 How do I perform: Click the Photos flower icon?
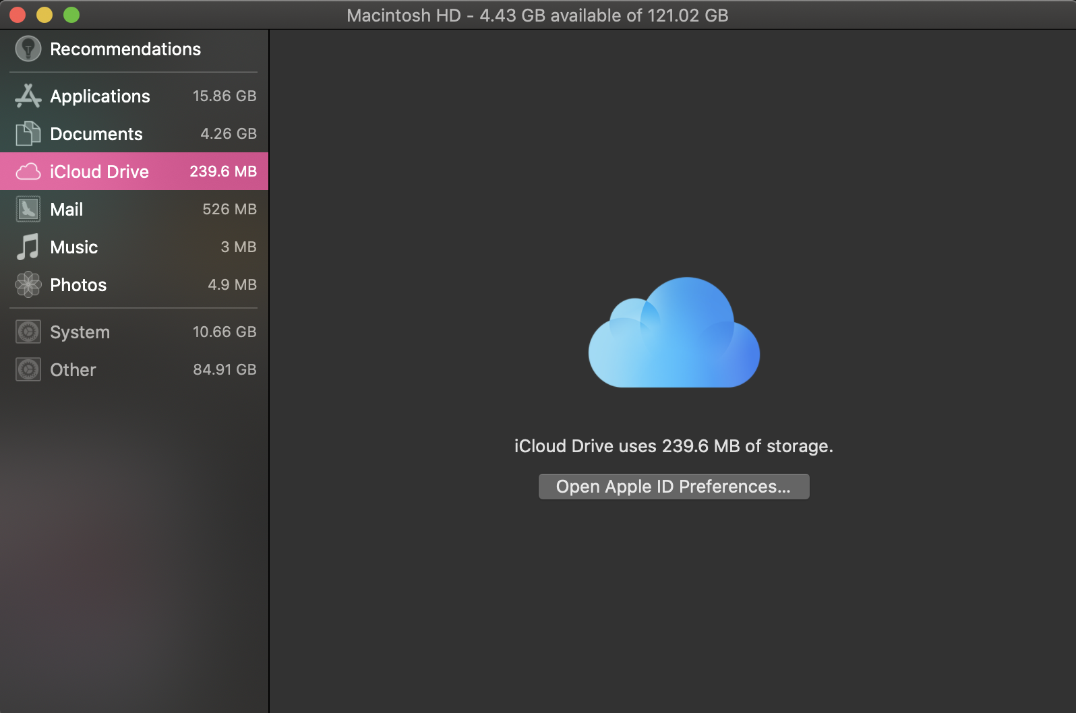(28, 284)
